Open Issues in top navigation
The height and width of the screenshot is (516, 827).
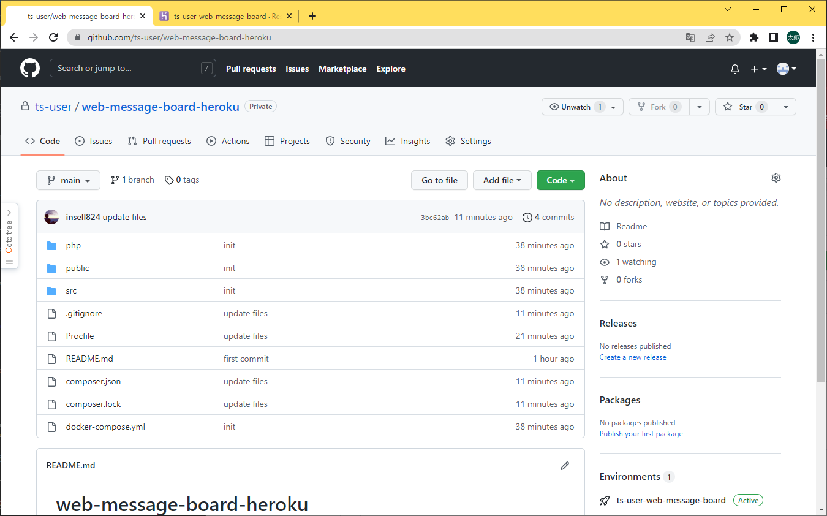pyautogui.click(x=297, y=69)
